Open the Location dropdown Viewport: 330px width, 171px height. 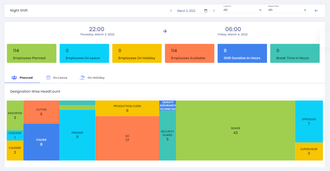pyautogui.click(x=242, y=10)
